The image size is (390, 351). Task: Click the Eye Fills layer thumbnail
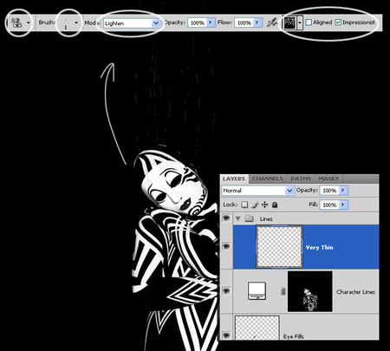[x=257, y=328]
